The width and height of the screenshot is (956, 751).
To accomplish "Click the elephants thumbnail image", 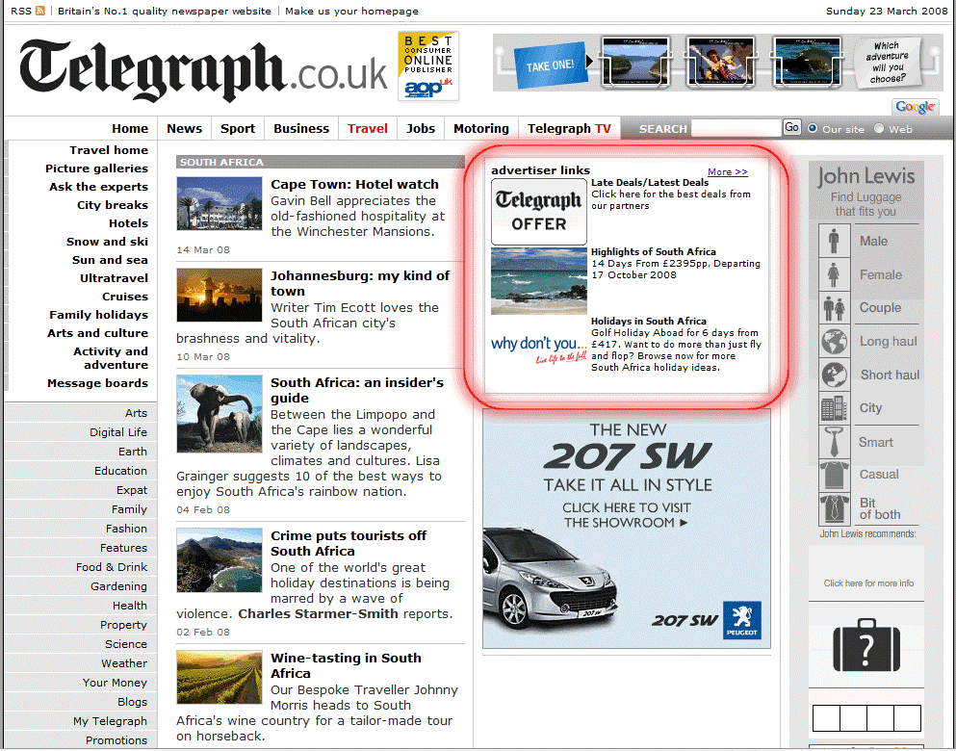I will click(x=220, y=414).
